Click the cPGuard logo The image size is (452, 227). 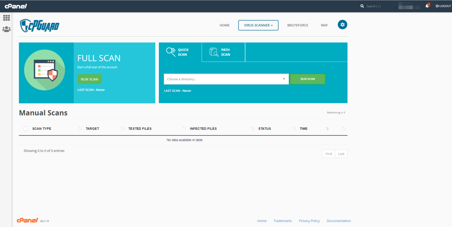click(39, 25)
